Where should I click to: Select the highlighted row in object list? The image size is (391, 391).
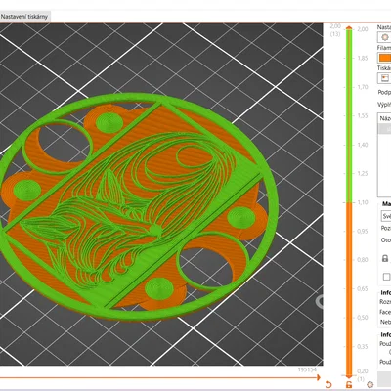(384, 129)
